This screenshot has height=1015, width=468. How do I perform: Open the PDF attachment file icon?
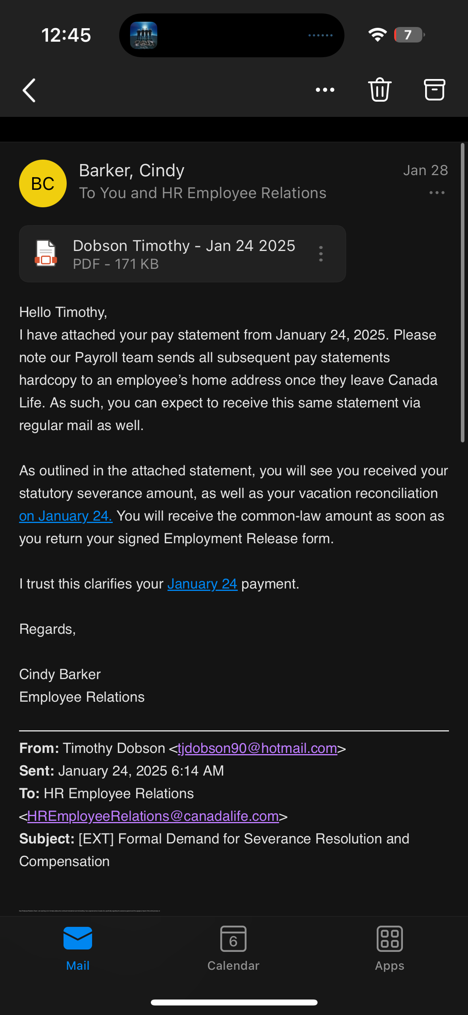pyautogui.click(x=46, y=253)
